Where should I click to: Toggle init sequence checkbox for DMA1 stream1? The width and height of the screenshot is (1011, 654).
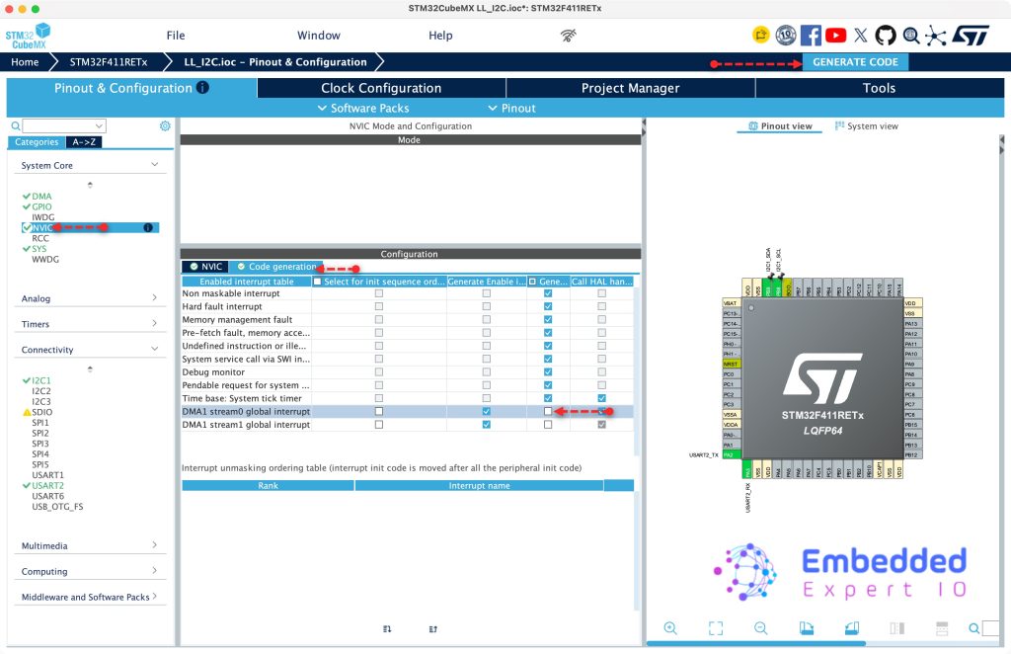click(378, 425)
